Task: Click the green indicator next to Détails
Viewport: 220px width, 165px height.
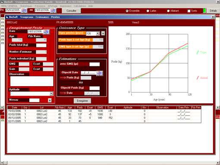Action: tap(204, 11)
